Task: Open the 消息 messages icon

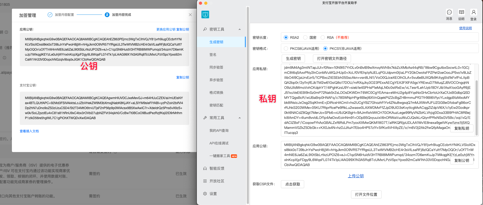Action: point(449,12)
